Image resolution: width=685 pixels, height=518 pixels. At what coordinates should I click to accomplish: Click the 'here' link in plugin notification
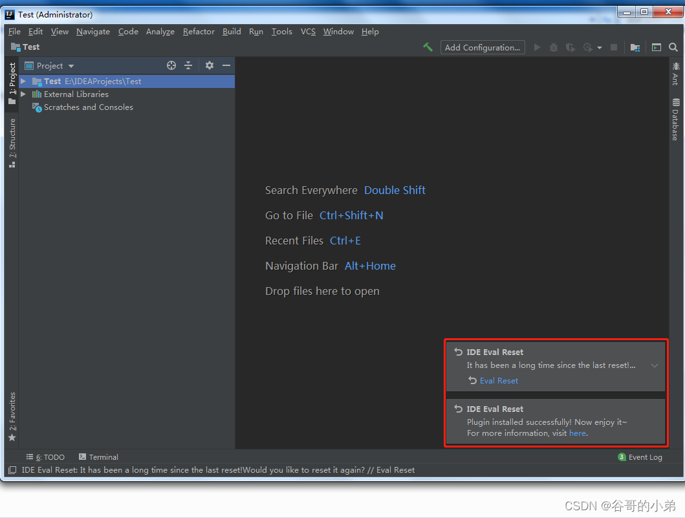point(577,433)
